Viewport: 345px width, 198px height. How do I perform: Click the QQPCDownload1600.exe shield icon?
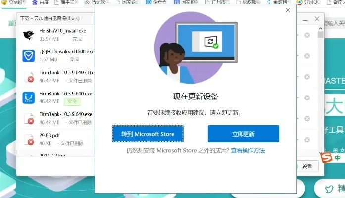click(29, 55)
